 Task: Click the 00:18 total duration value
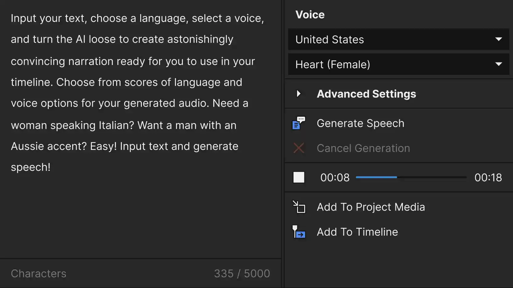point(488,178)
